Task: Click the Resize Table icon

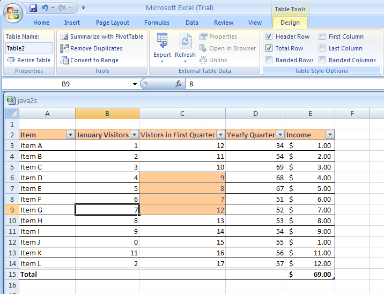Action: [x=11, y=60]
